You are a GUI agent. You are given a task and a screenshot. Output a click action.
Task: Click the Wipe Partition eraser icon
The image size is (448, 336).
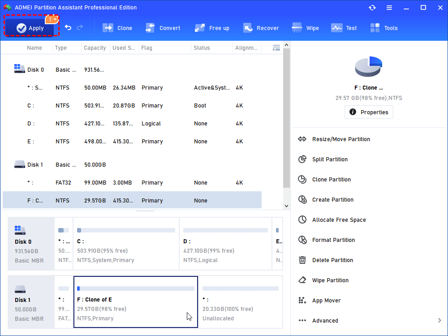302,280
